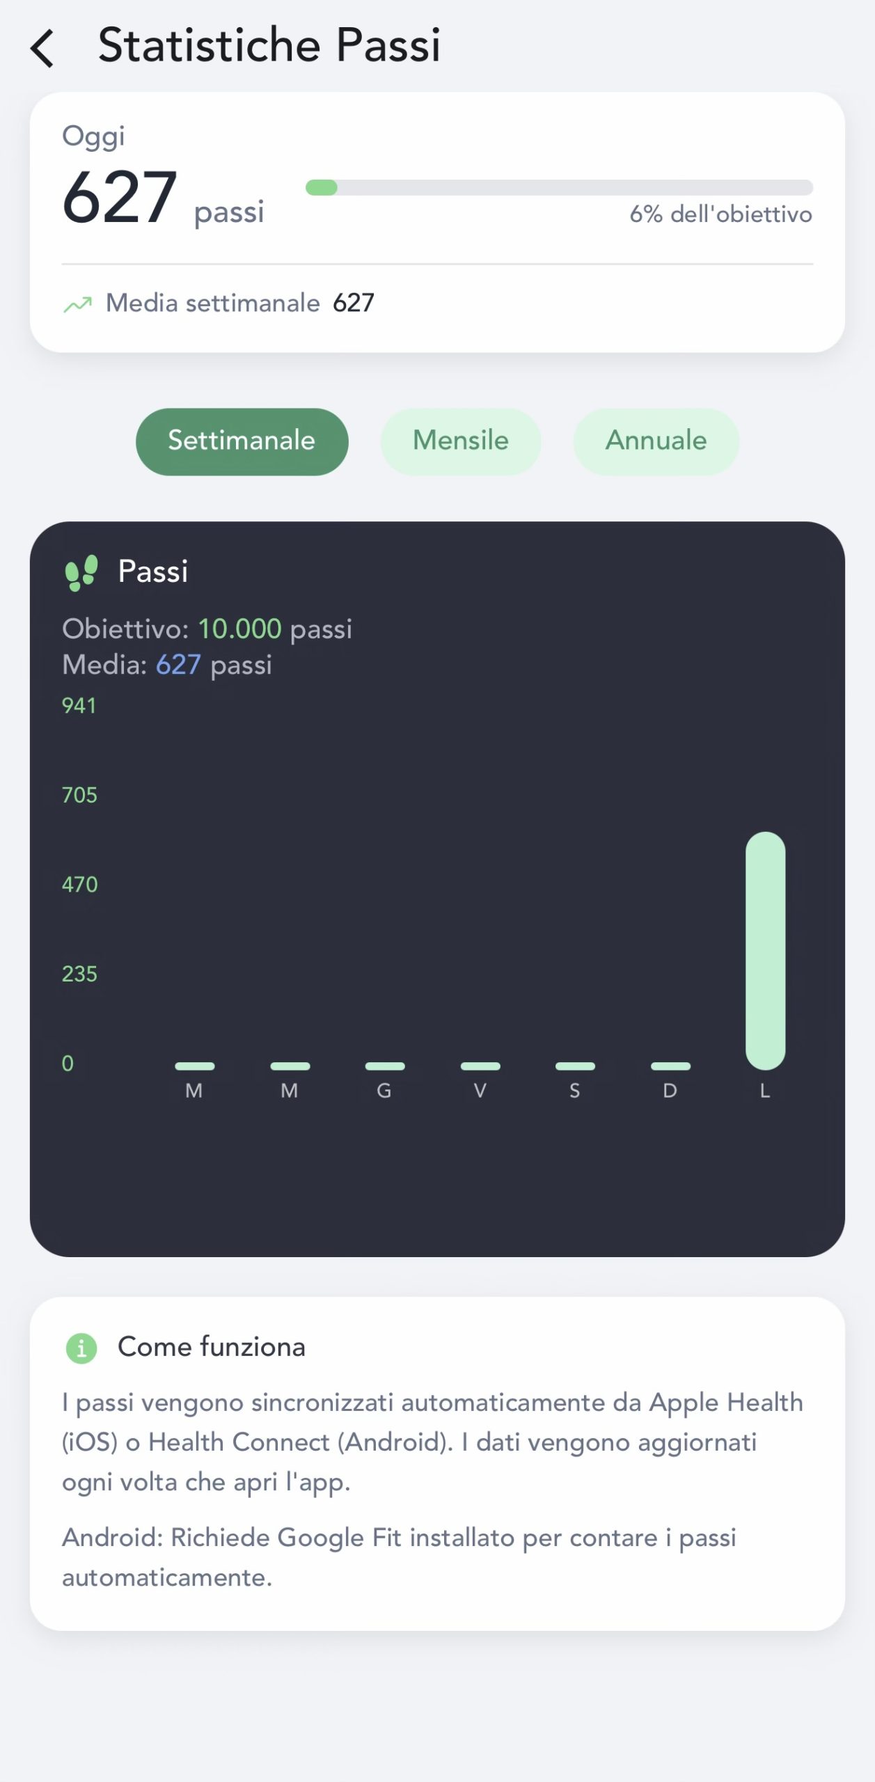Tap the 941 y-axis label
Image resolution: width=875 pixels, height=1782 pixels.
79,706
